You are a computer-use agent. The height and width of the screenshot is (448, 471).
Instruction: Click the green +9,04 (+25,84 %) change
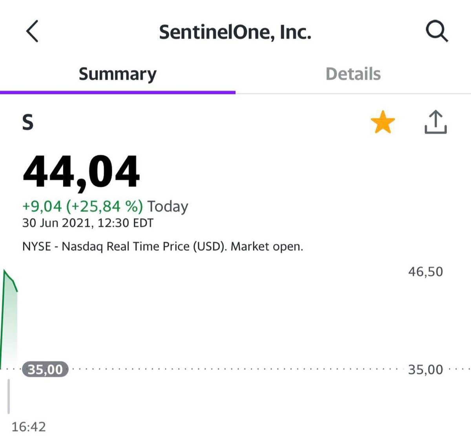click(83, 206)
